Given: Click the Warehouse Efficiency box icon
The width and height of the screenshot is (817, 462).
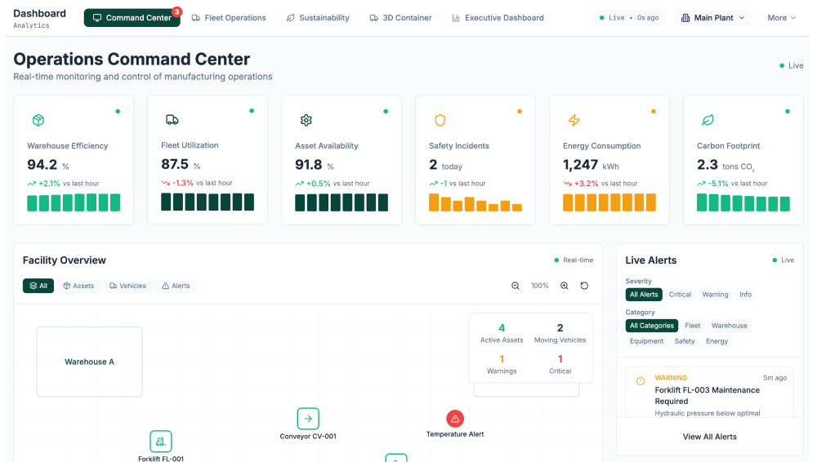Looking at the screenshot, I should (x=38, y=120).
